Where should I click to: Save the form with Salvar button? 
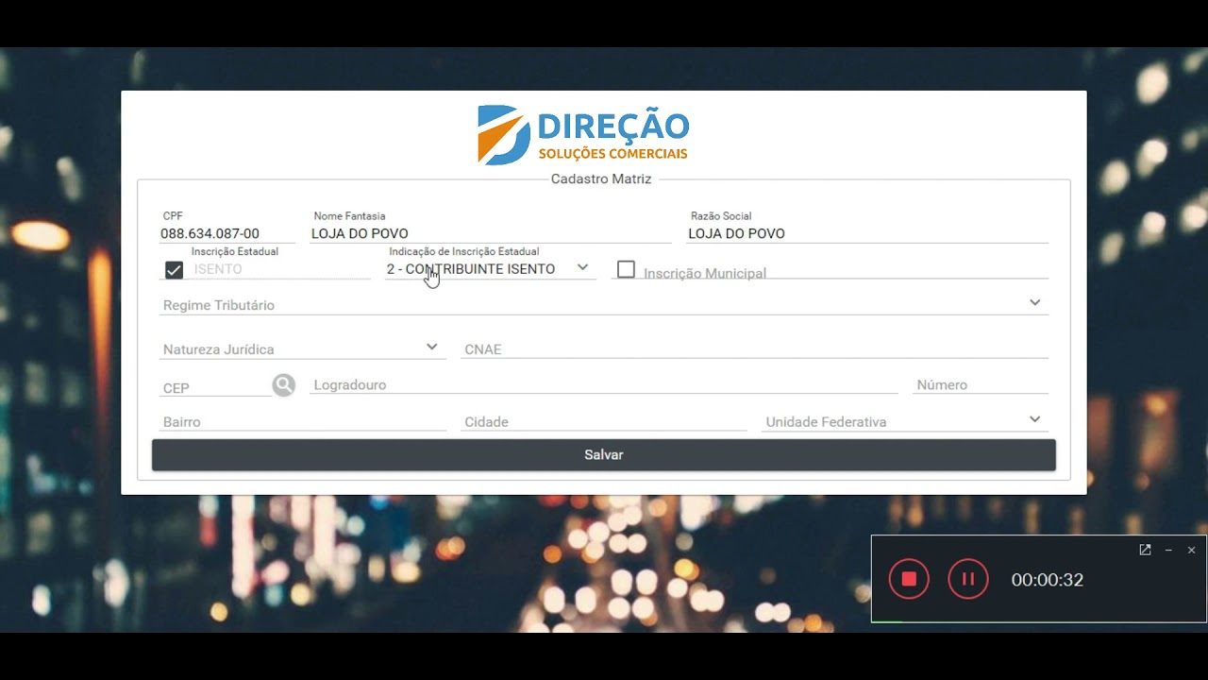coord(604,455)
